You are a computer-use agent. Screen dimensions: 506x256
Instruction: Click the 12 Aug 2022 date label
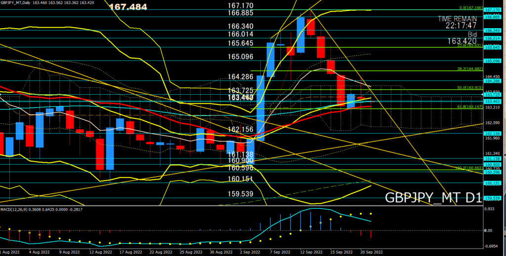coord(100,252)
